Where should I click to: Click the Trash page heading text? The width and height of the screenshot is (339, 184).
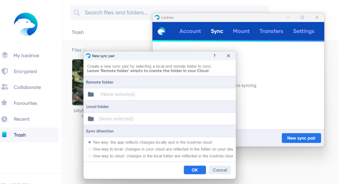point(77,32)
